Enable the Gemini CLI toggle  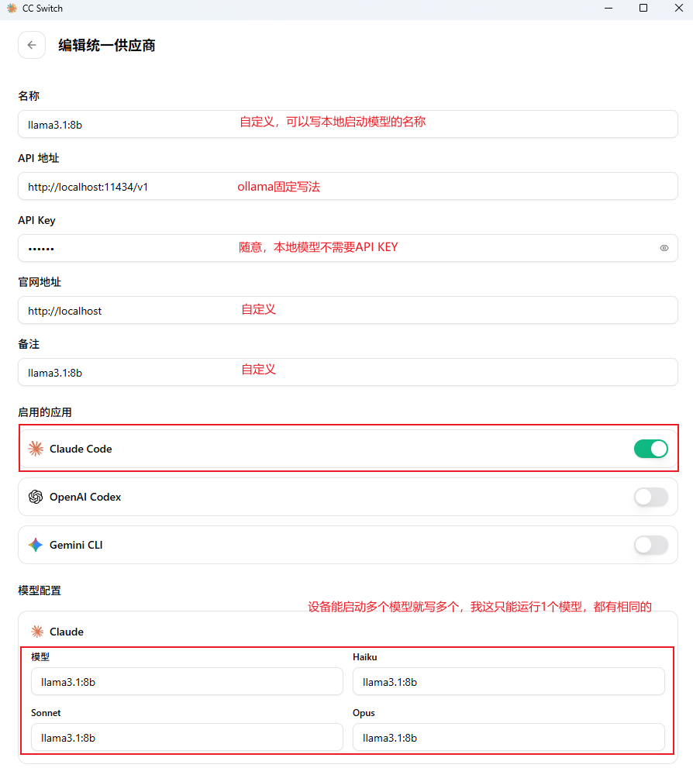pyautogui.click(x=651, y=545)
